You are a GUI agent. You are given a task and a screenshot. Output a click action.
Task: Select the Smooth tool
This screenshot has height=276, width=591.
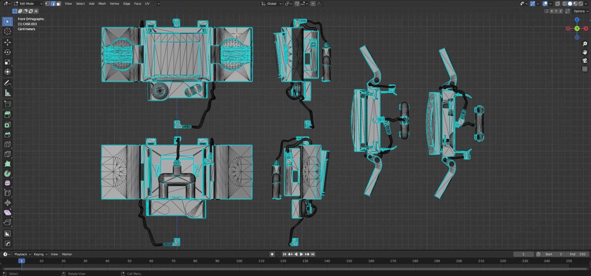[x=8, y=183]
